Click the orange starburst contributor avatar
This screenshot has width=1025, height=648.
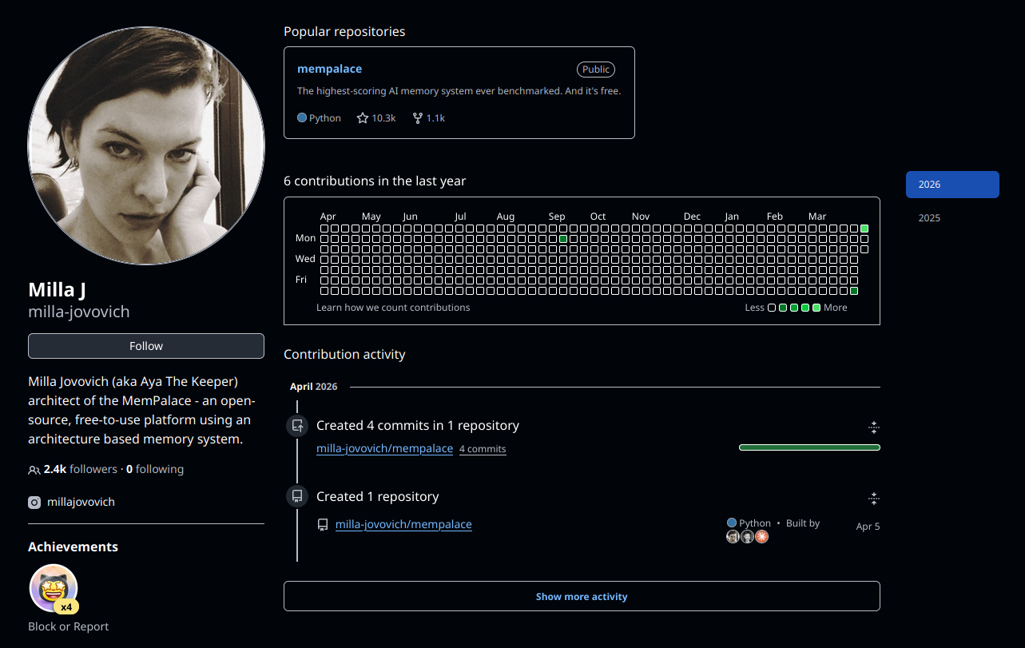[x=762, y=537]
